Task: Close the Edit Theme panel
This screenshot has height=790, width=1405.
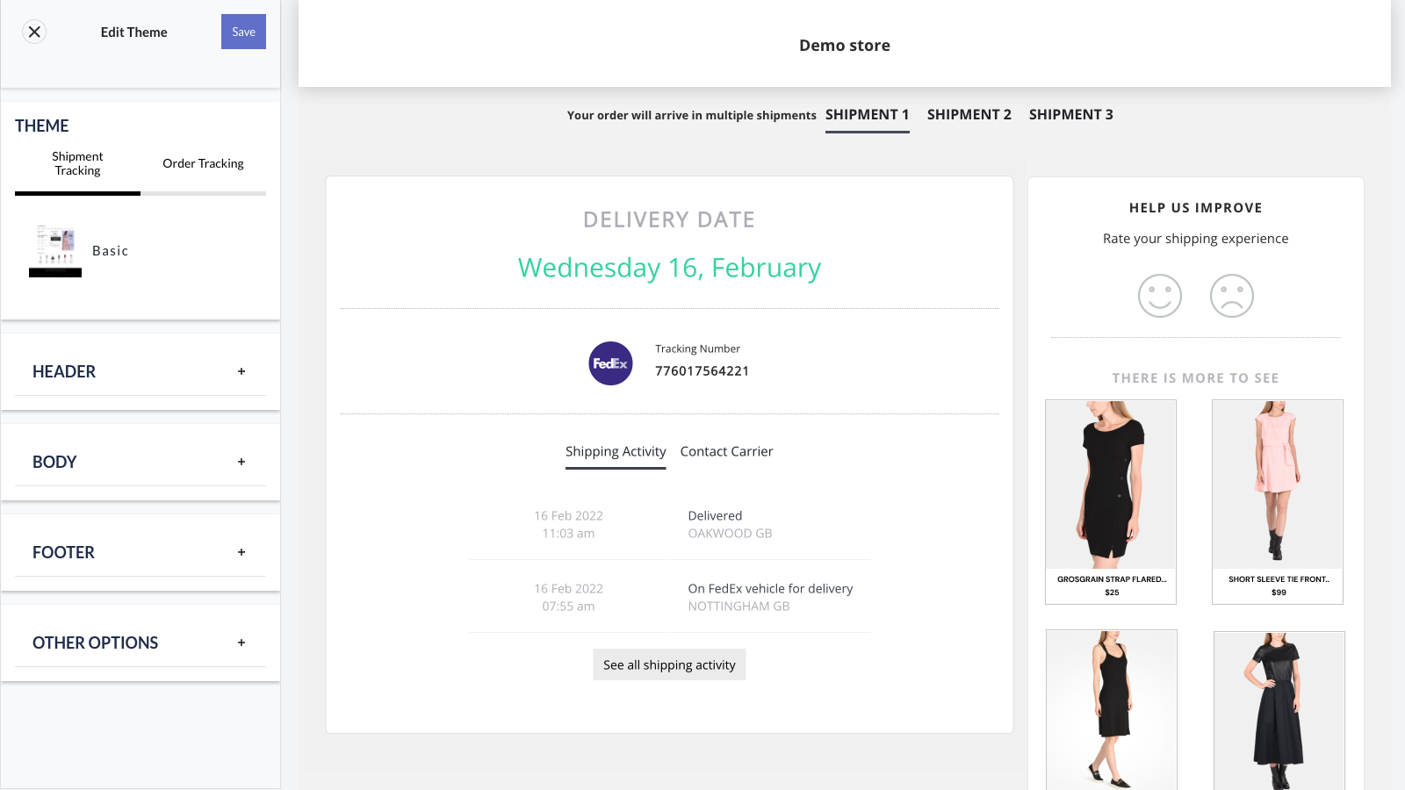Action: tap(34, 32)
